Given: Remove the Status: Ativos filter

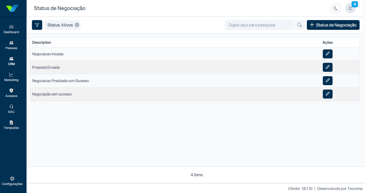Looking at the screenshot, I should point(77,25).
